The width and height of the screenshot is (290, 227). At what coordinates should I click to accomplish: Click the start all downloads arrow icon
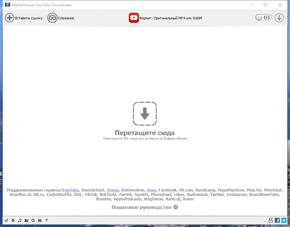point(279,18)
